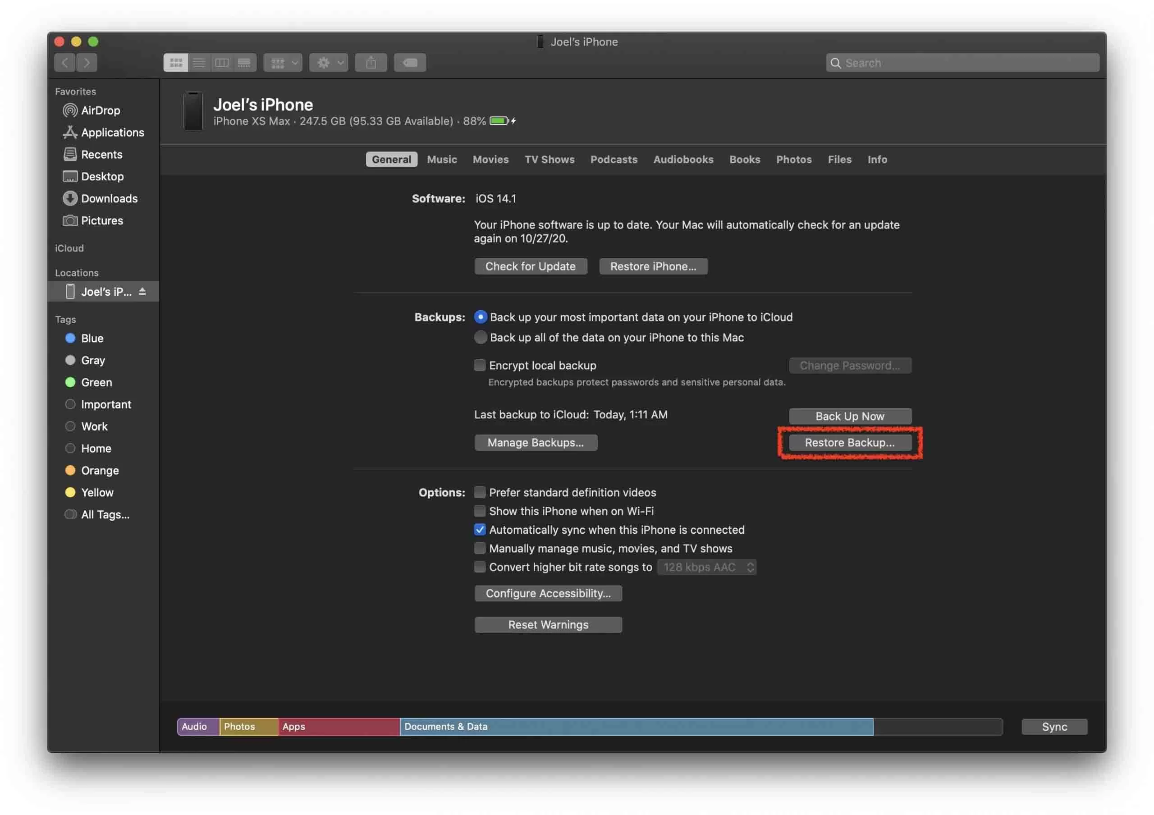Click the 'Restore Backup...' button
The height and width of the screenshot is (815, 1154).
[x=849, y=442]
